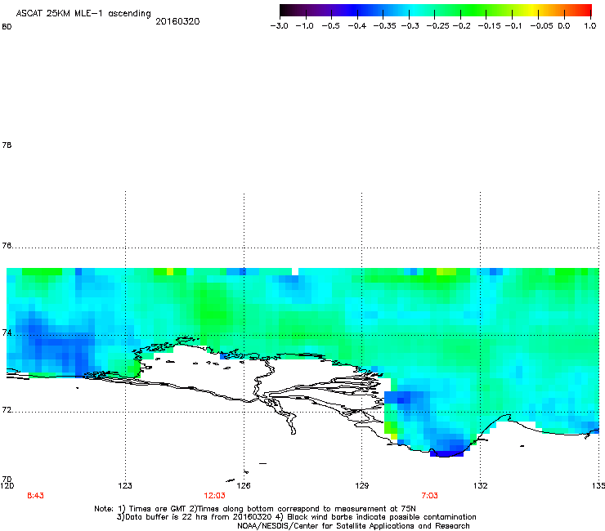
Task: Click the -0.35 colorbar label
Action: click(x=385, y=26)
